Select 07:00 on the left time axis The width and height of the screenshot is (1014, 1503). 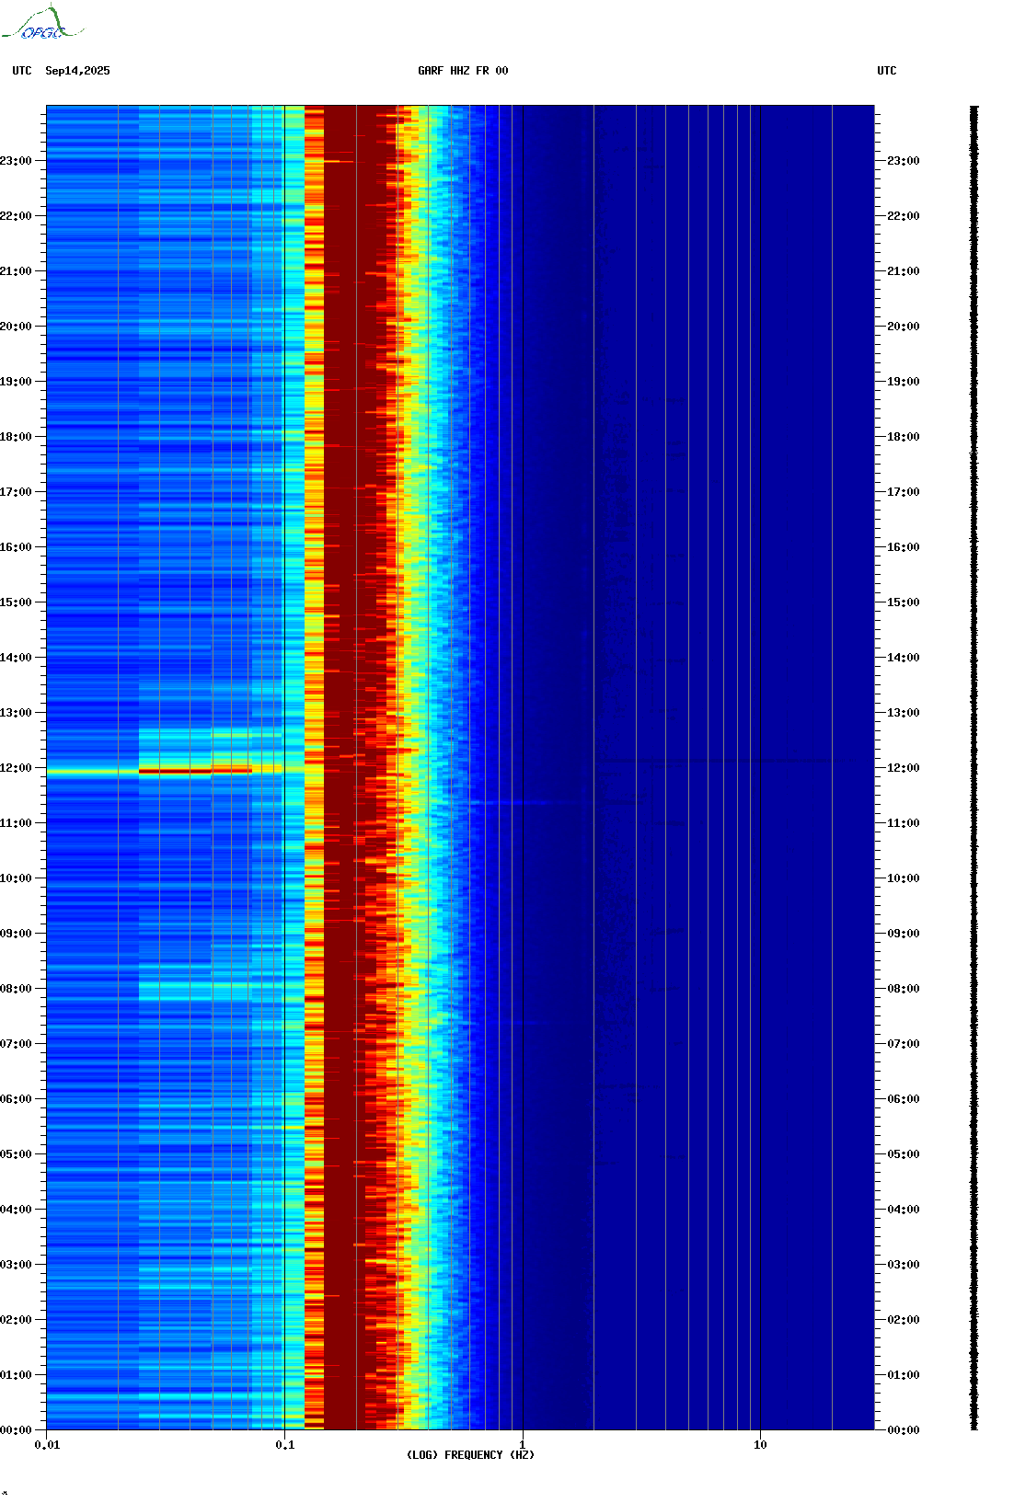[x=16, y=1044]
